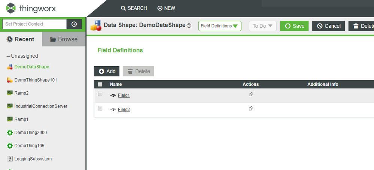Open DemoThing2000 from the recent list
Viewport: 374px width, 170px height.
pyautogui.click(x=31, y=132)
